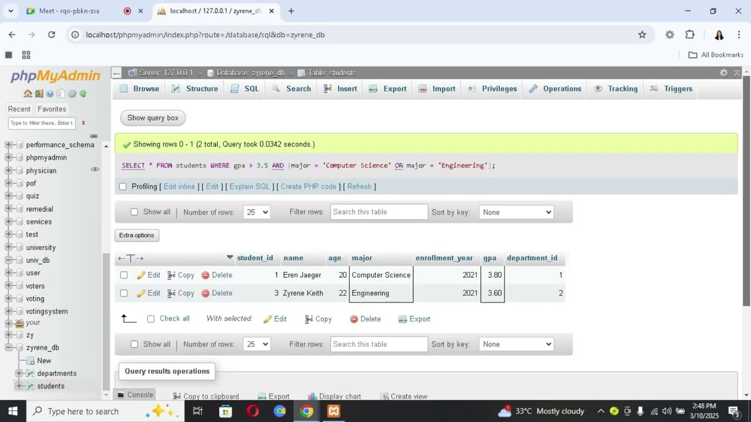This screenshot has width=751, height=422.
Task: Open the Chrome apps grid icon
Action: [26, 55]
